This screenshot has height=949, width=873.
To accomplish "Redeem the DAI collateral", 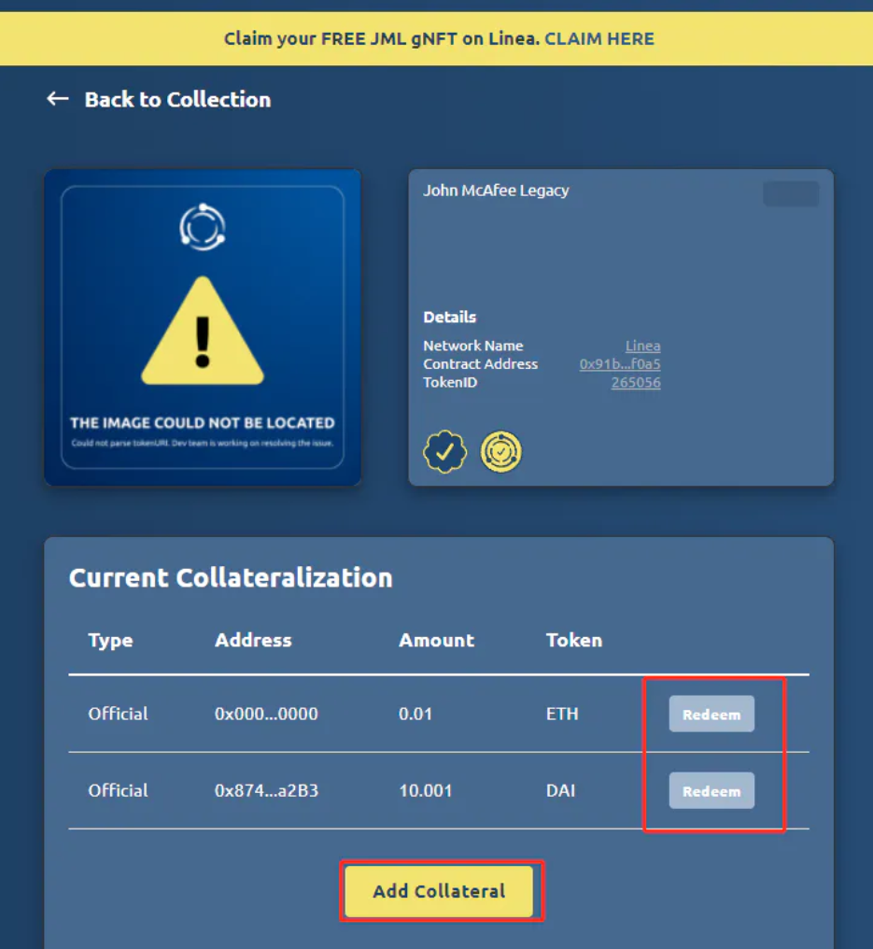I will point(711,790).
